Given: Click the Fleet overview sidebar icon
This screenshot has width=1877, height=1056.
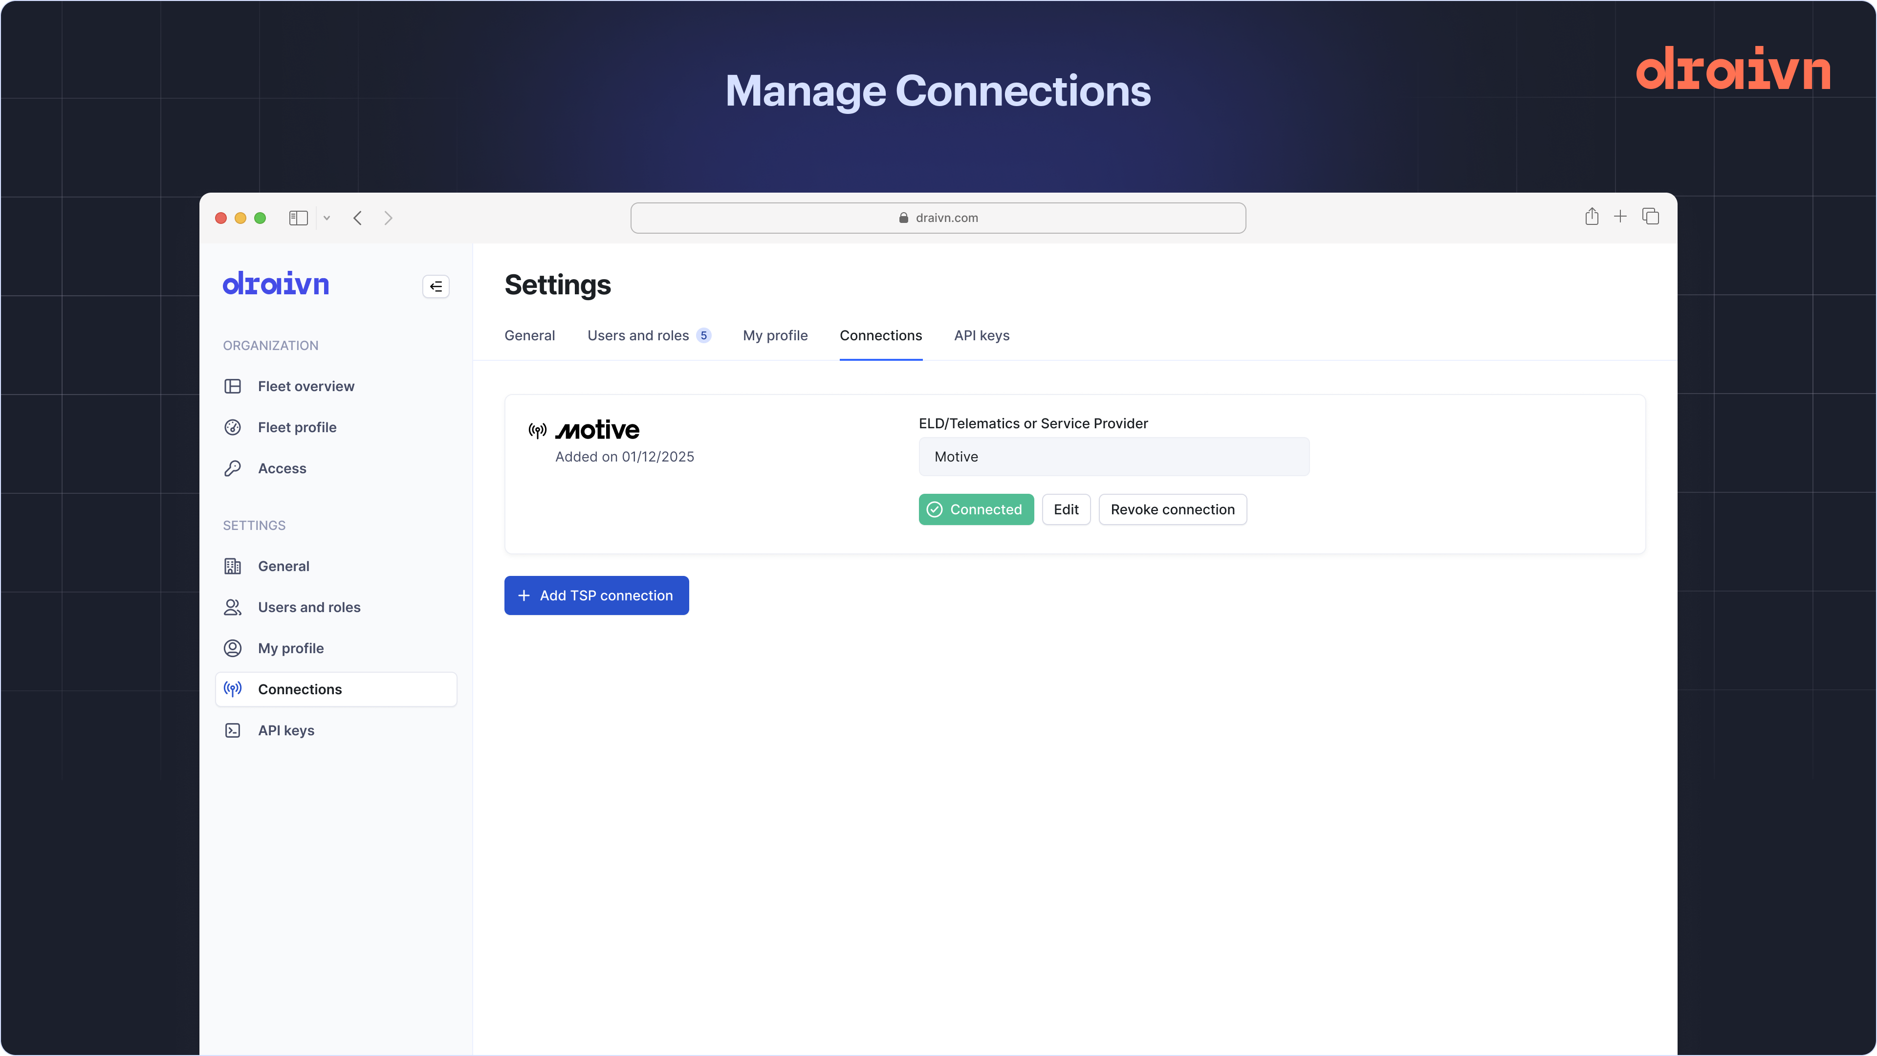Looking at the screenshot, I should click(233, 386).
